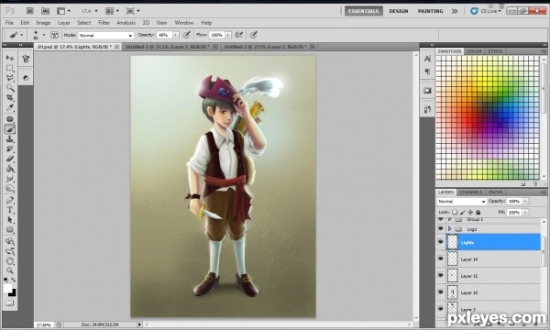Switch to Untitled-1 document tab
This screenshot has height=330, width=550.
pyautogui.click(x=168, y=46)
